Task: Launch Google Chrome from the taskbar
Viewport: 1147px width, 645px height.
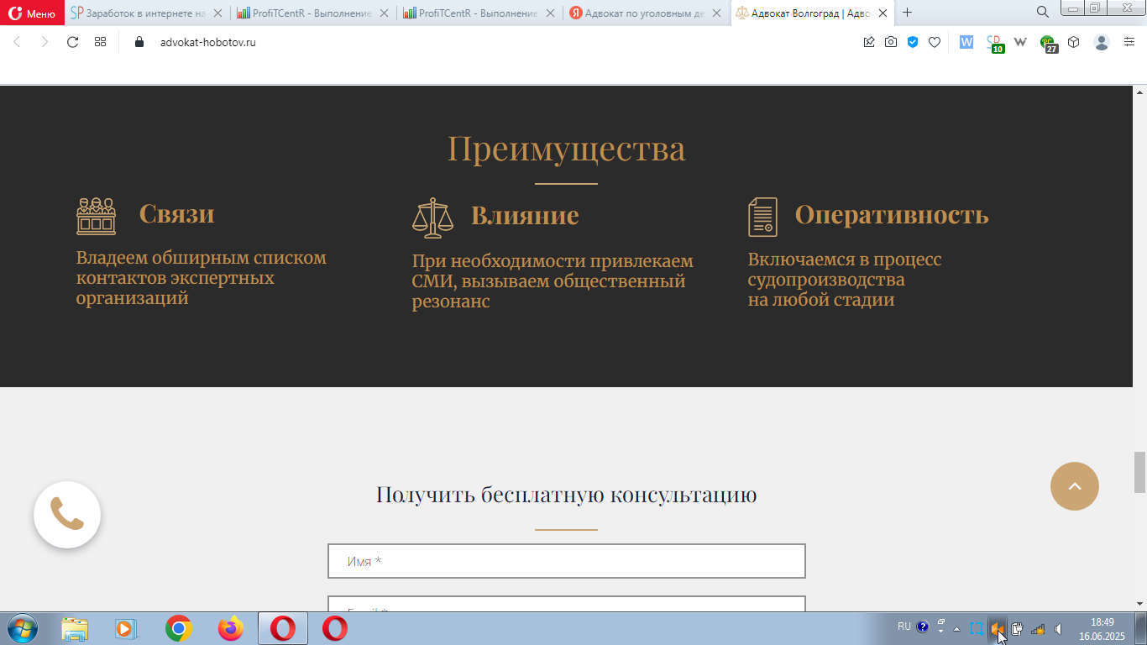Action: tap(178, 628)
